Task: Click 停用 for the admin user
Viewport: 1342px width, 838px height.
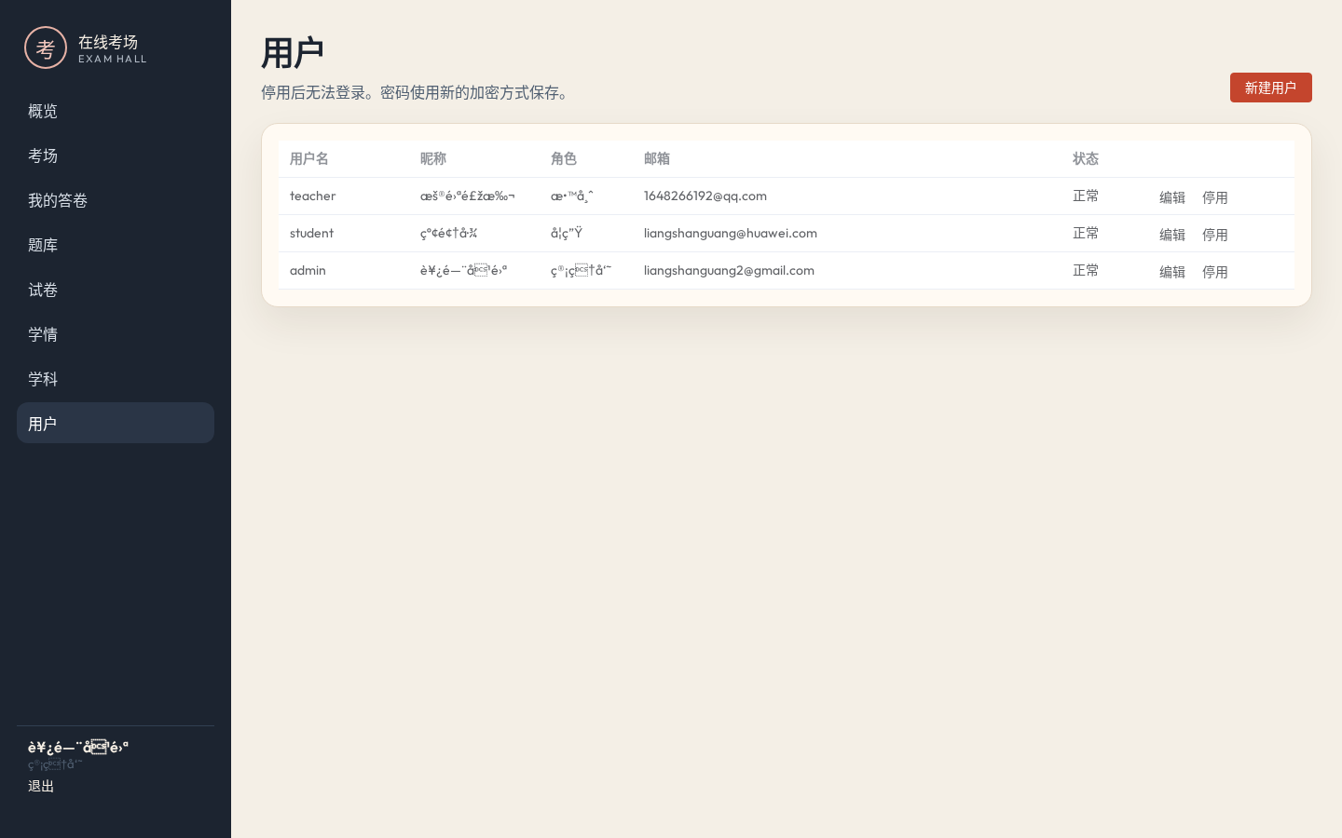Action: point(1215,272)
